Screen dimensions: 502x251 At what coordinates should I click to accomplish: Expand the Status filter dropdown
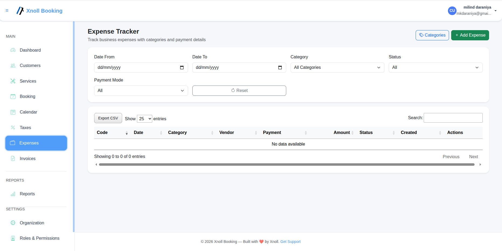click(435, 68)
